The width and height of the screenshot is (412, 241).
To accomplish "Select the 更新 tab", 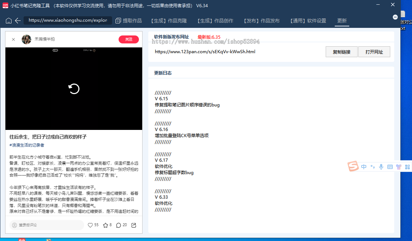I will (342, 21).
